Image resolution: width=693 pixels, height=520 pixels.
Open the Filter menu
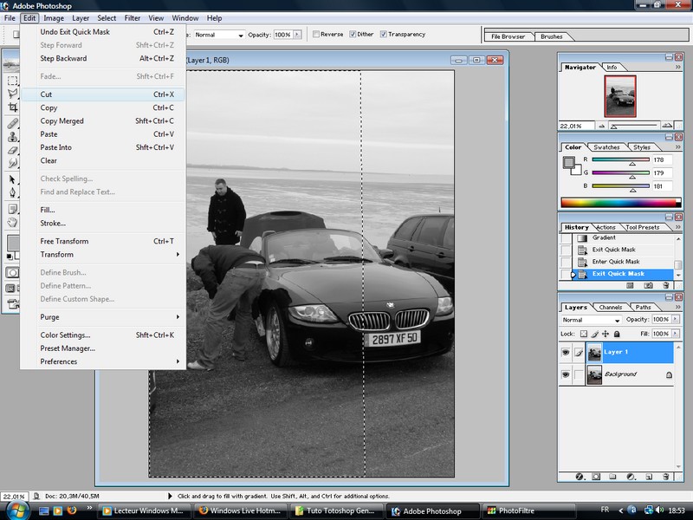133,18
